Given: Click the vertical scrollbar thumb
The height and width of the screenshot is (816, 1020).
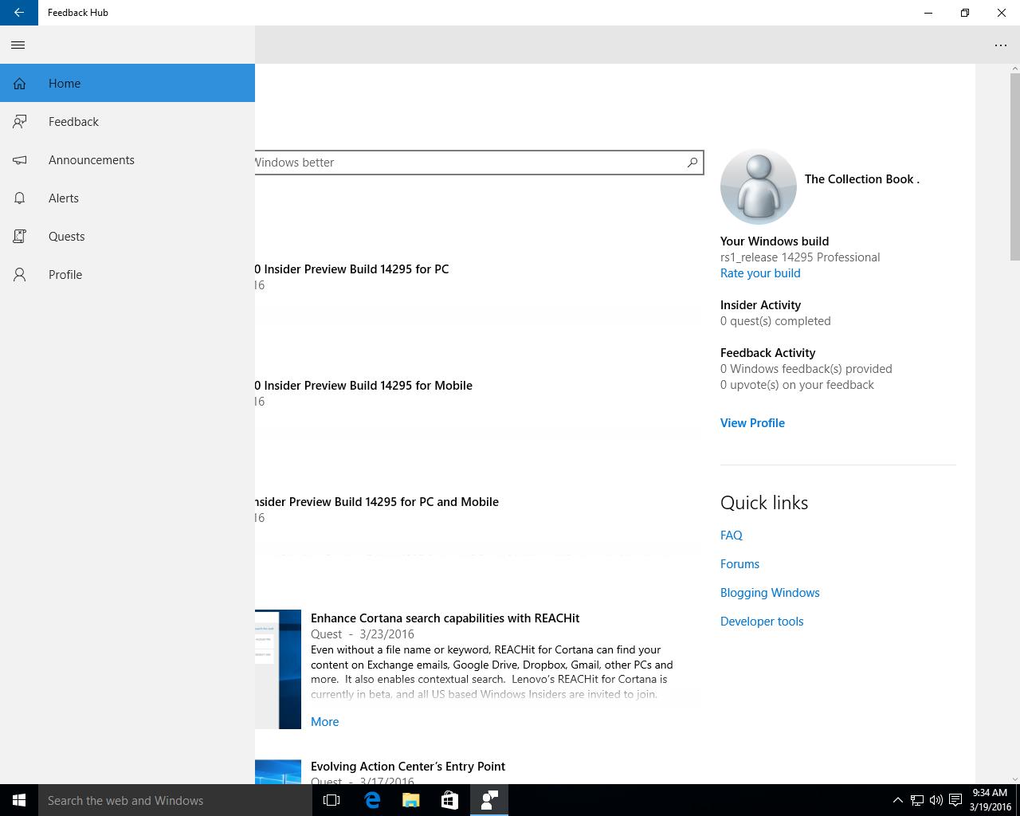Looking at the screenshot, I should click(1014, 167).
